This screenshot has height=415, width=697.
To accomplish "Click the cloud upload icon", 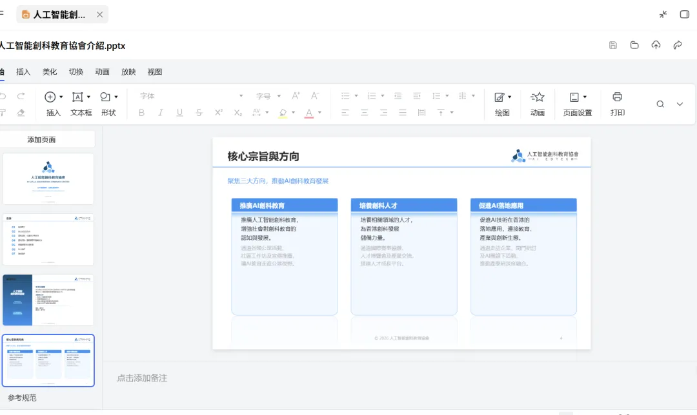I will pyautogui.click(x=656, y=45).
